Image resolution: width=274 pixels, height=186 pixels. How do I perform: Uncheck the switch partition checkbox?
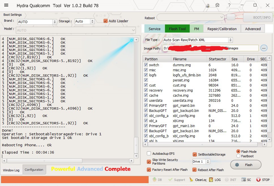coord(146,65)
